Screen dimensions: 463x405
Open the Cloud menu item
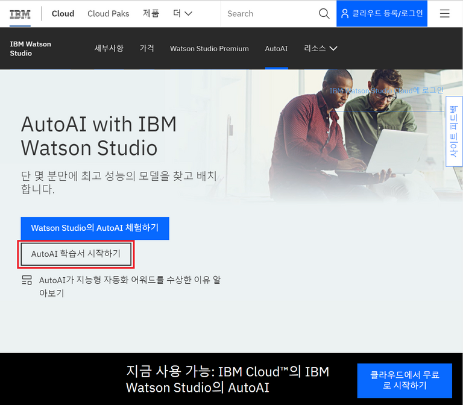(x=63, y=14)
